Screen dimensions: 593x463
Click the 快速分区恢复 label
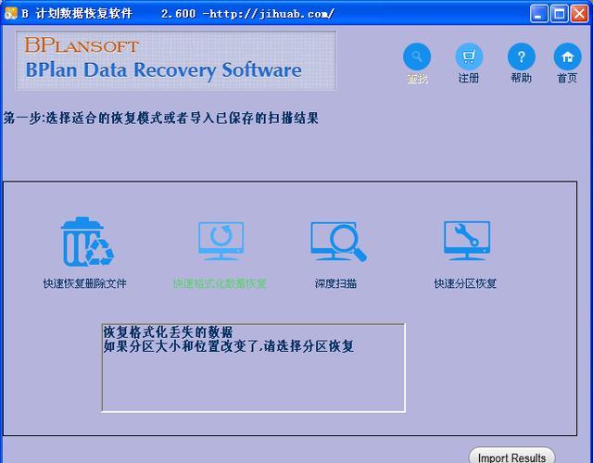click(x=465, y=283)
